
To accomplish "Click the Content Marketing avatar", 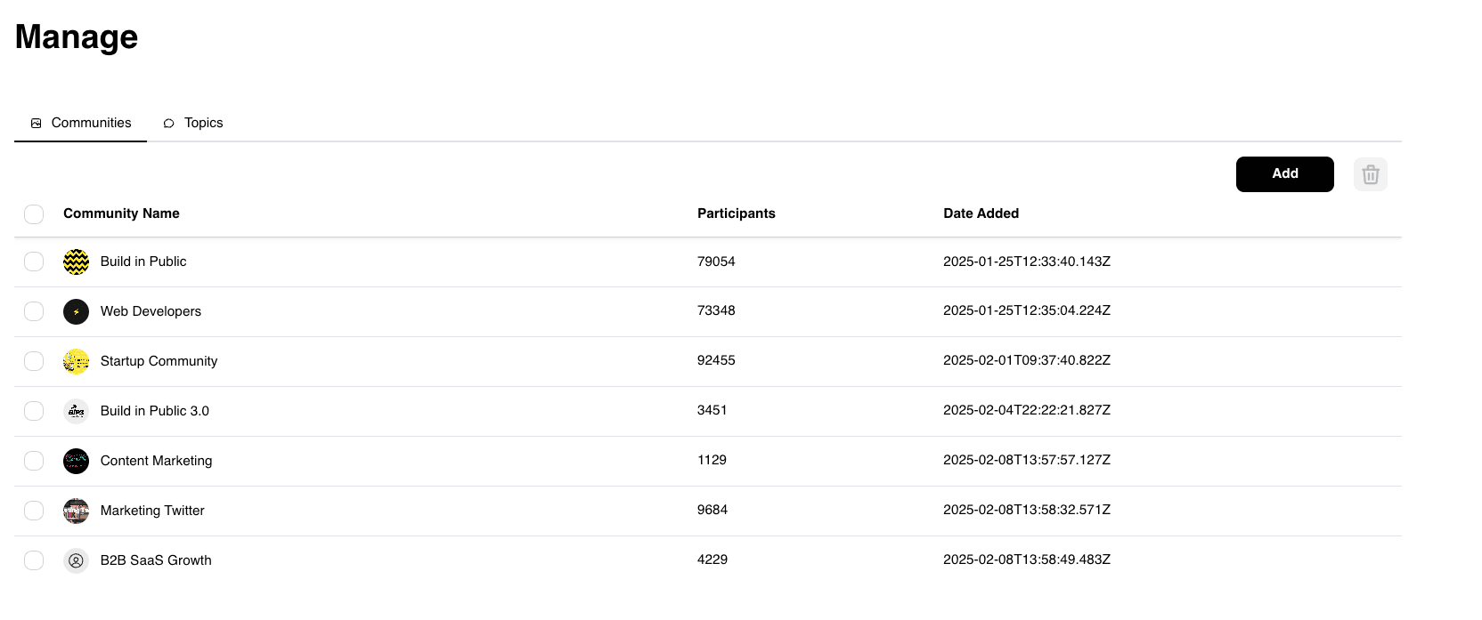I will point(77,461).
